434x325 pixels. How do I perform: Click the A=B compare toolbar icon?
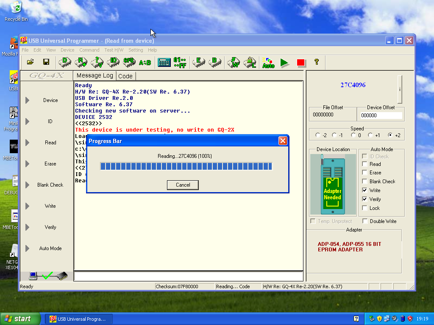click(145, 63)
